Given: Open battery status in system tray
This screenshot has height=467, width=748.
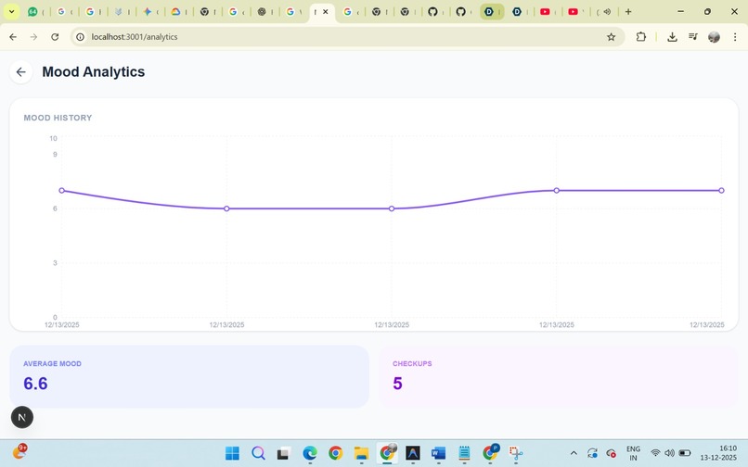Looking at the screenshot, I should (x=685, y=453).
